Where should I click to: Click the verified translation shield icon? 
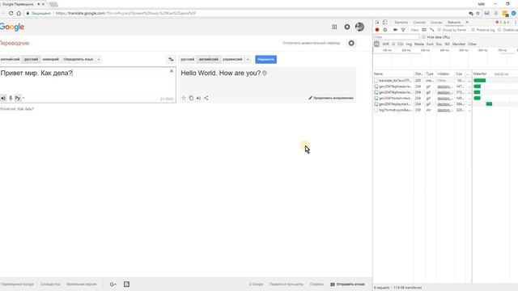pyautogui.click(x=265, y=74)
